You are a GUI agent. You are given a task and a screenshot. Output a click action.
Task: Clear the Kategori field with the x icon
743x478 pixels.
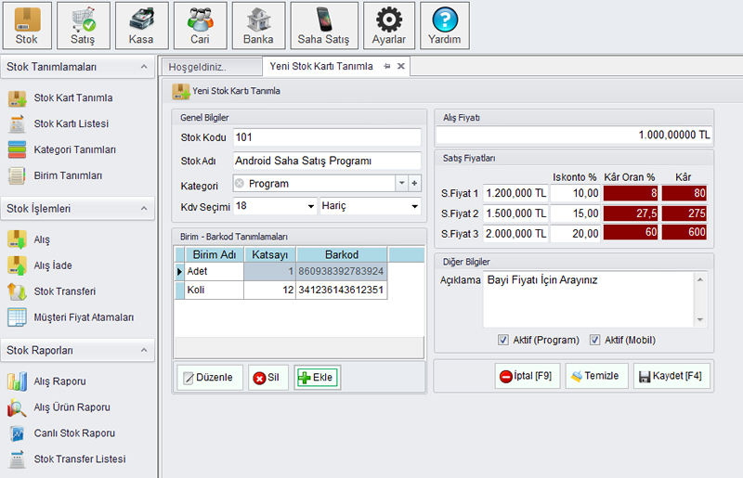(x=240, y=184)
